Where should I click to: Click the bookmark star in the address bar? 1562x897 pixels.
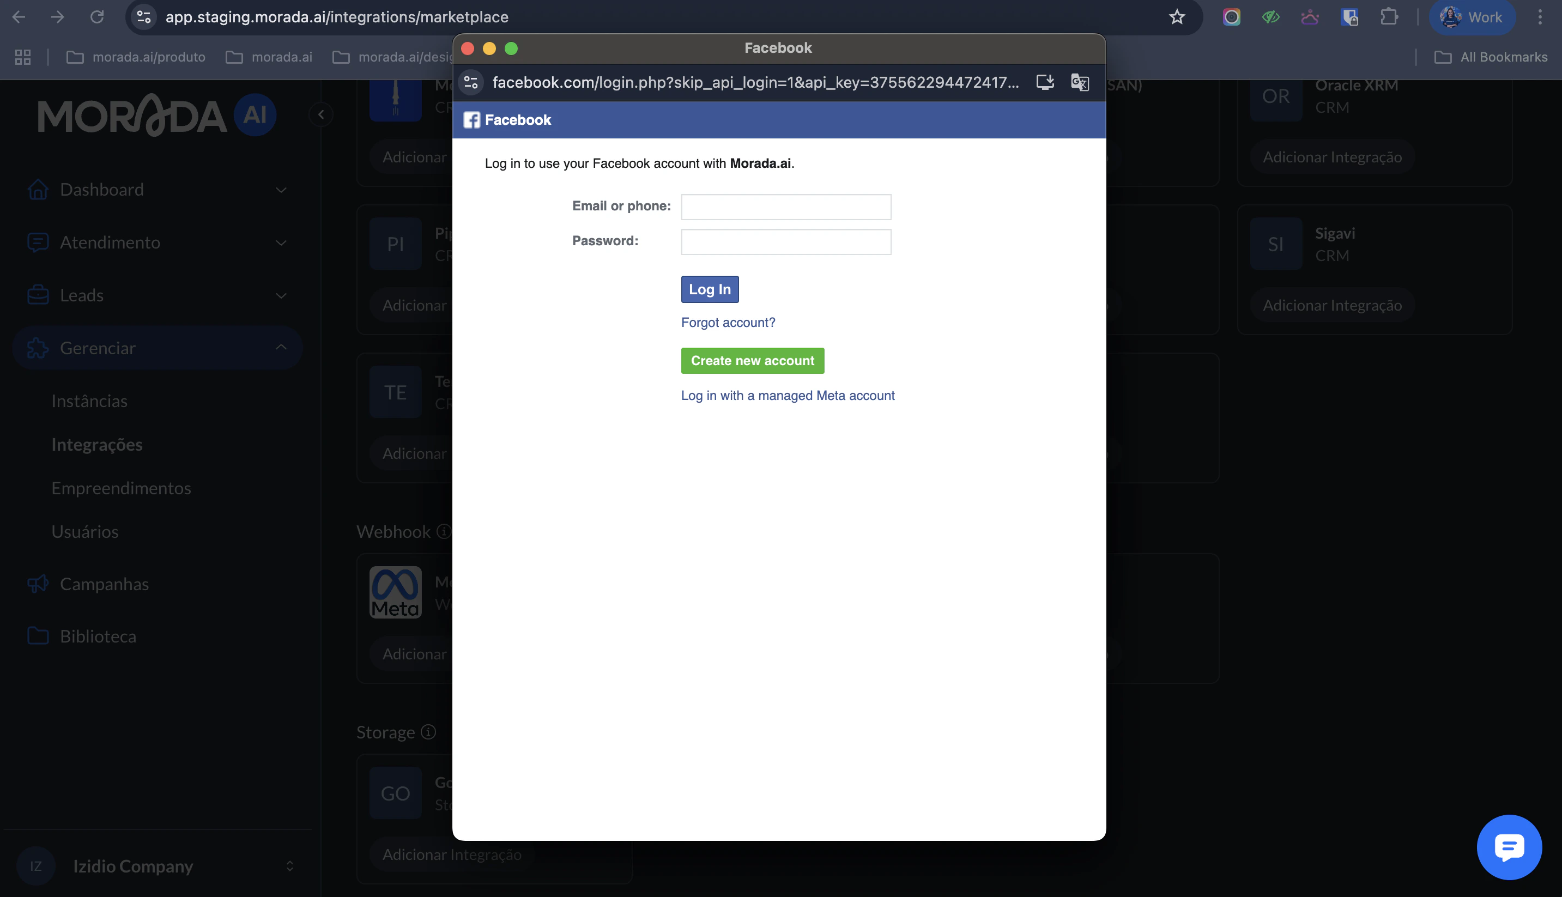1177,17
